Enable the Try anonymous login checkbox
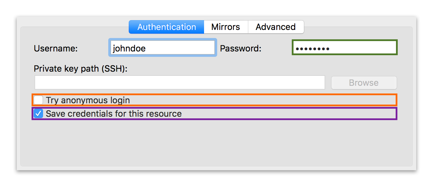This screenshot has width=433, height=187. pos(39,100)
